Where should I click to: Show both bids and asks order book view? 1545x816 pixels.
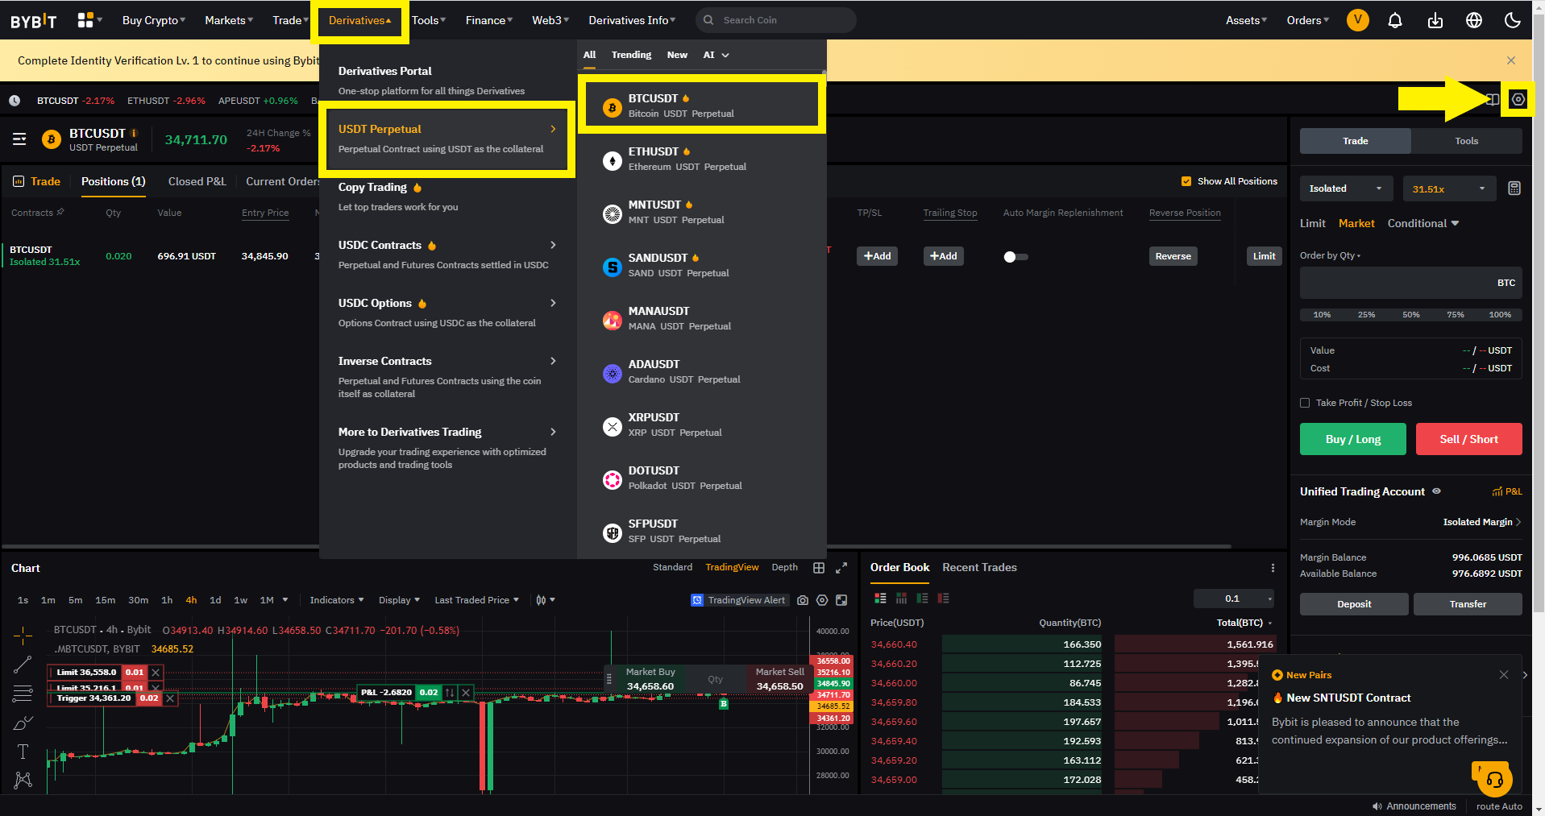880,599
